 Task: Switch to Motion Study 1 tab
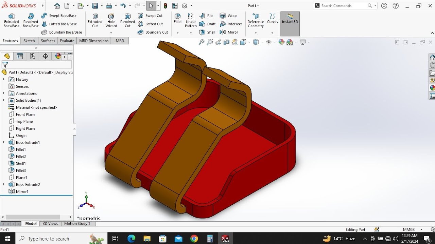77,224
